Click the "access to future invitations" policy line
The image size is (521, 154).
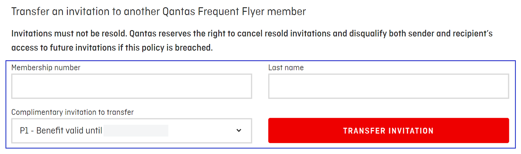point(63,48)
